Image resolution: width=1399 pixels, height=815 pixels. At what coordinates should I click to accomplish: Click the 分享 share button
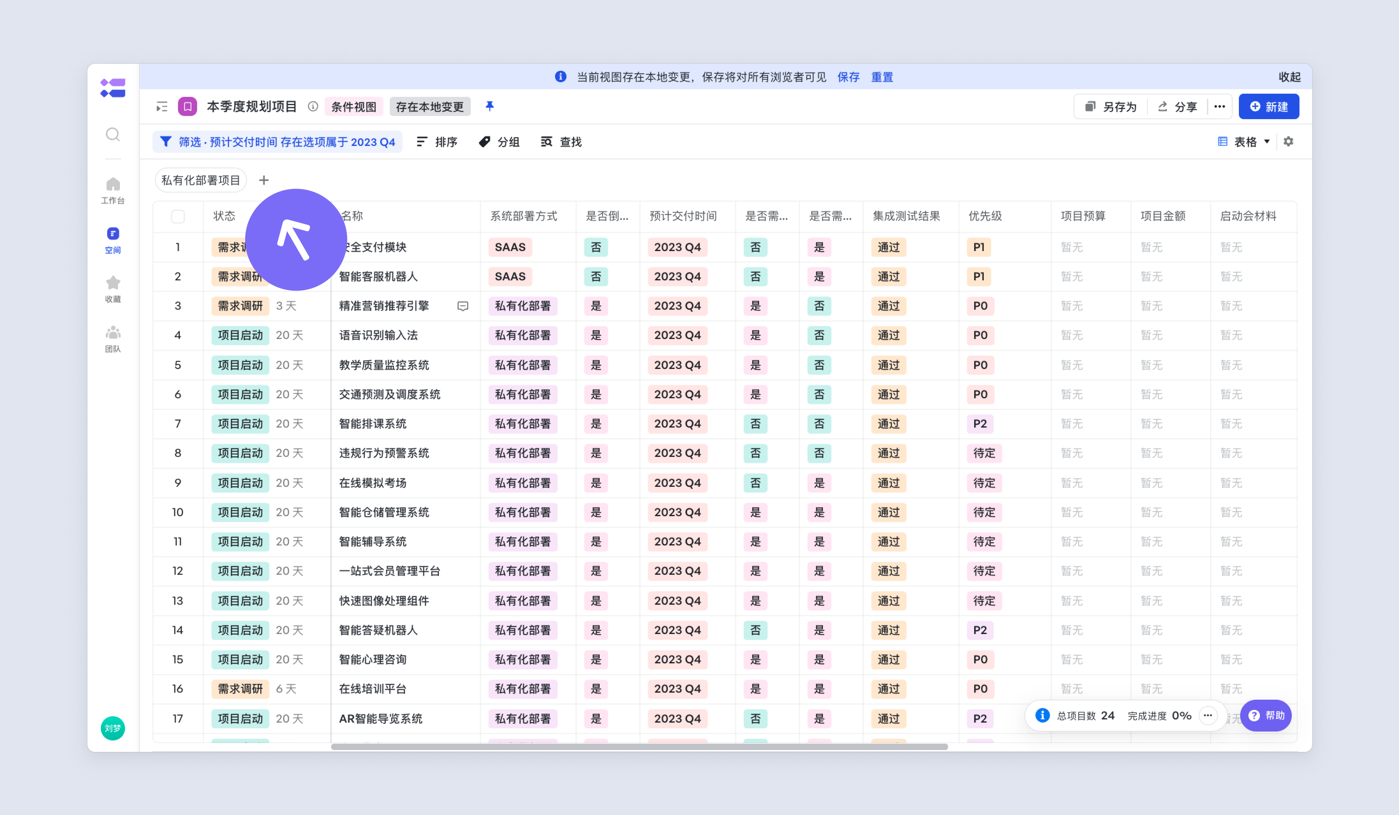[x=1178, y=106]
